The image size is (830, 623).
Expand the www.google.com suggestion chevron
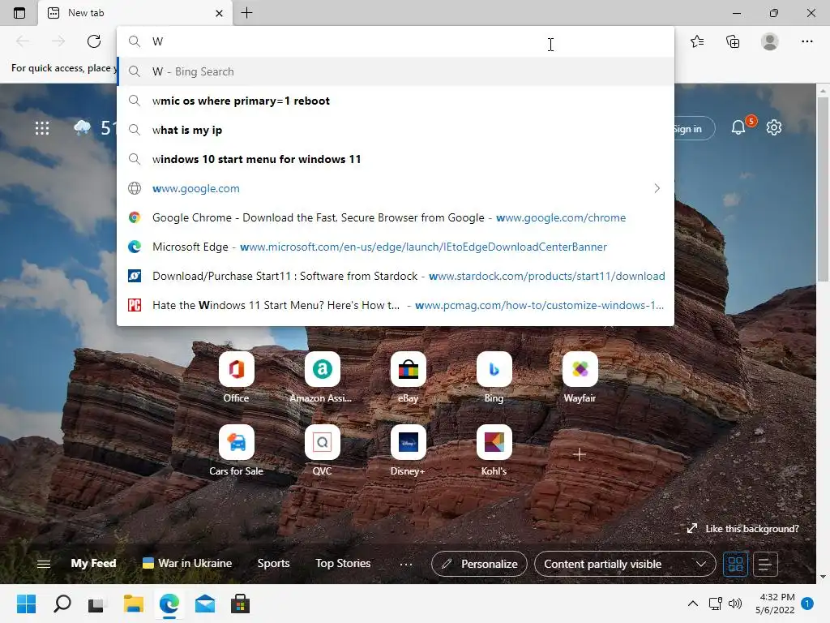[657, 188]
